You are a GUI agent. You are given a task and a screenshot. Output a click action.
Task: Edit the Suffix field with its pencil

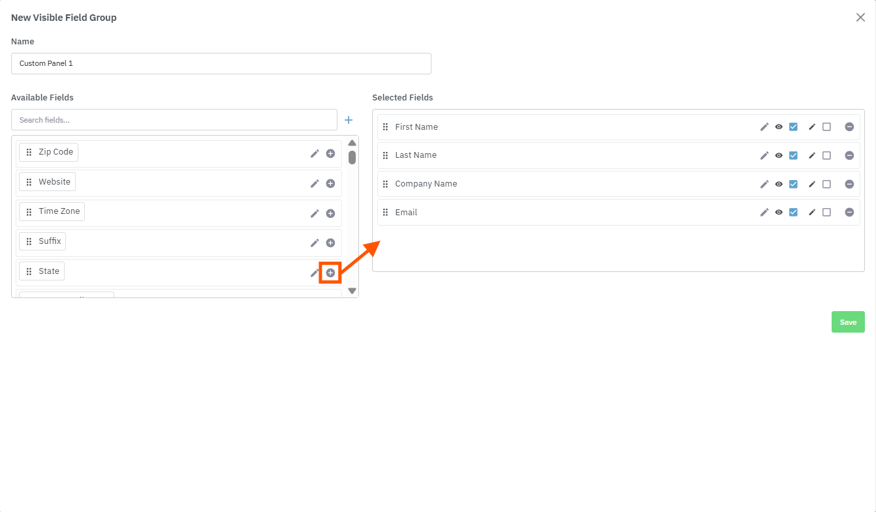click(315, 243)
